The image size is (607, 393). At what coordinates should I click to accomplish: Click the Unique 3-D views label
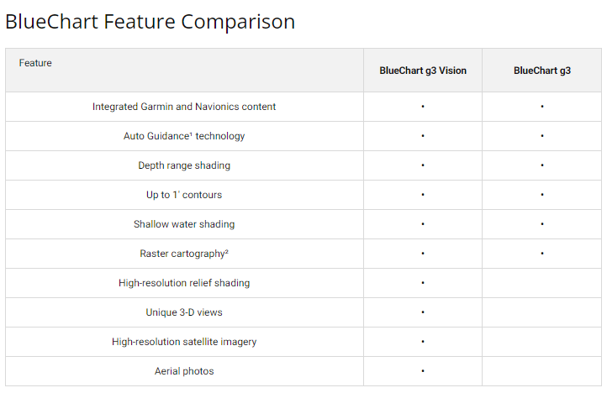point(184,312)
